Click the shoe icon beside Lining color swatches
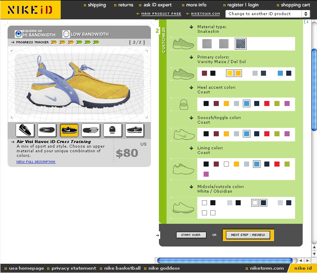The width and height of the screenshot is (317, 273). tap(183, 169)
